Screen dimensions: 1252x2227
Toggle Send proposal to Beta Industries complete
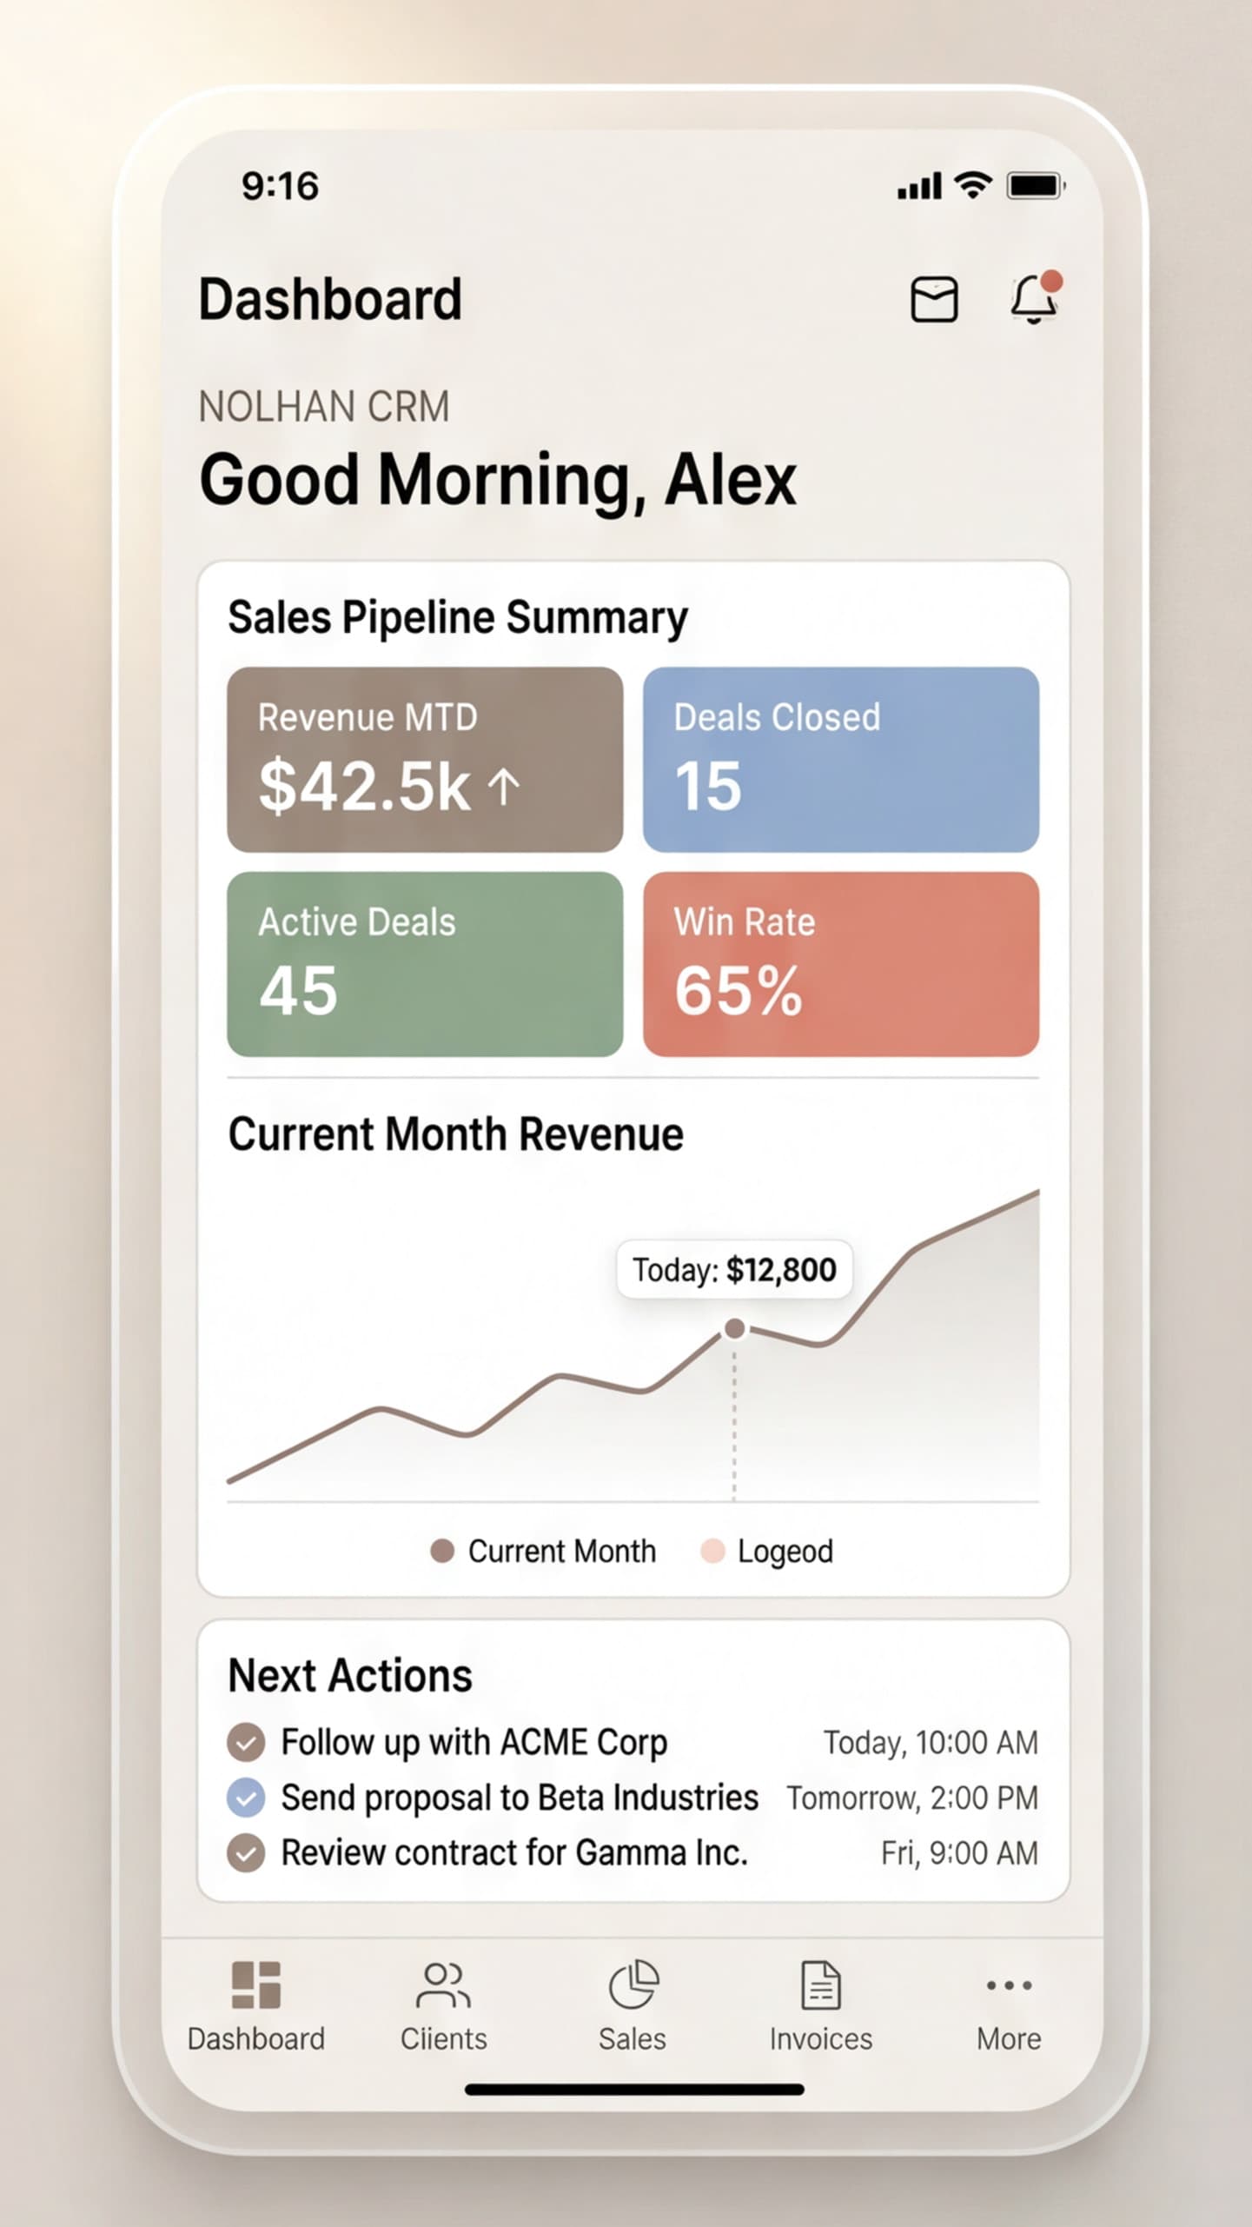247,1798
